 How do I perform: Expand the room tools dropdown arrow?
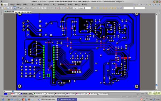click(x=155, y=5)
